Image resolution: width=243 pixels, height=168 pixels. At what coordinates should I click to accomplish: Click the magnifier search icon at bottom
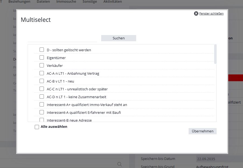[120, 164]
